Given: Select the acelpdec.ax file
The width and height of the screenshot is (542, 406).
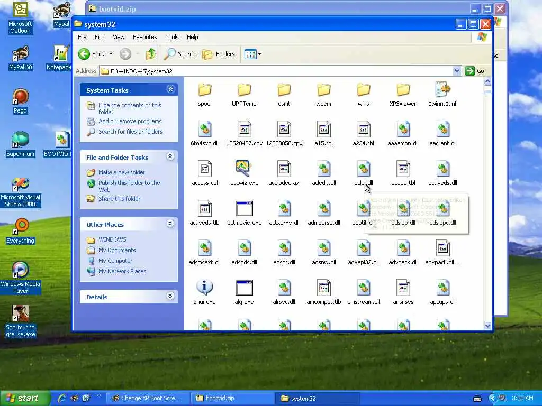Looking at the screenshot, I should [284, 174].
